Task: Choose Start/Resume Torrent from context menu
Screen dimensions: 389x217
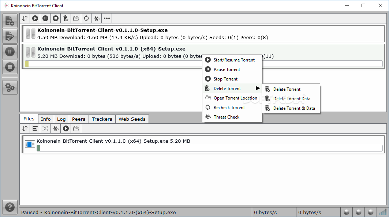Action: pyautogui.click(x=232, y=60)
